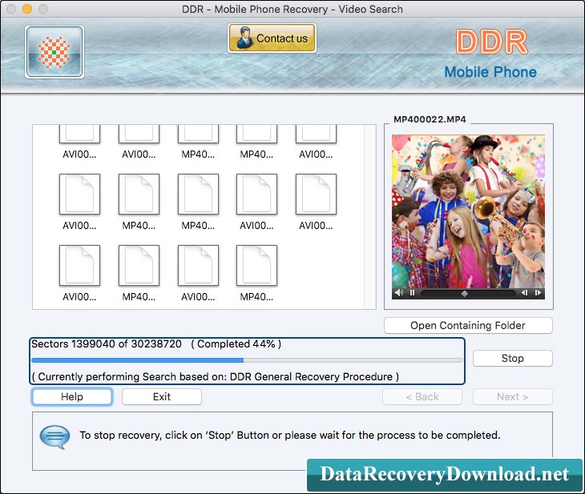This screenshot has width=585, height=494.
Task: Click the greyed-out Next button
Action: pyautogui.click(x=512, y=396)
